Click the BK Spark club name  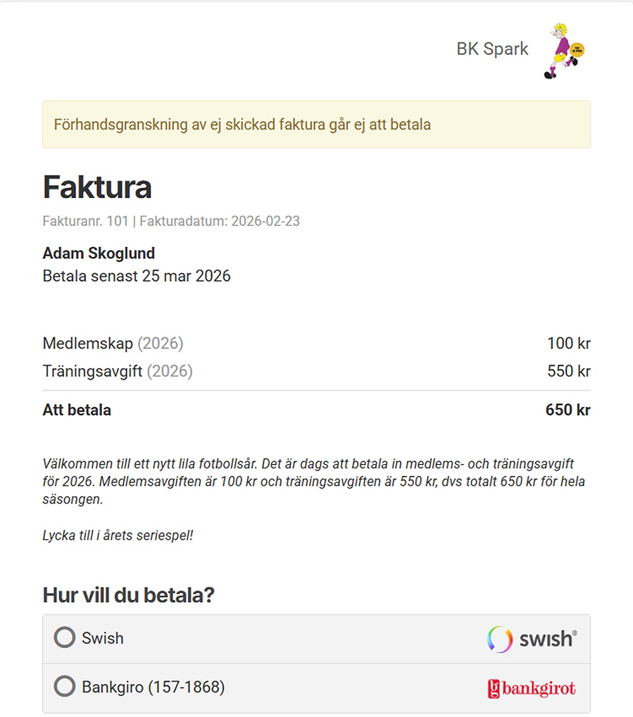click(492, 49)
